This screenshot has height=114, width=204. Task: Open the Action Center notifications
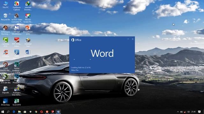199,112
